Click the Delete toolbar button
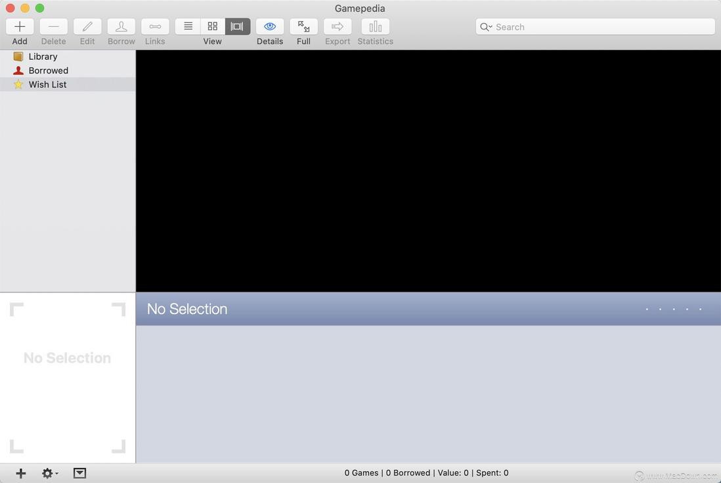 (53, 27)
